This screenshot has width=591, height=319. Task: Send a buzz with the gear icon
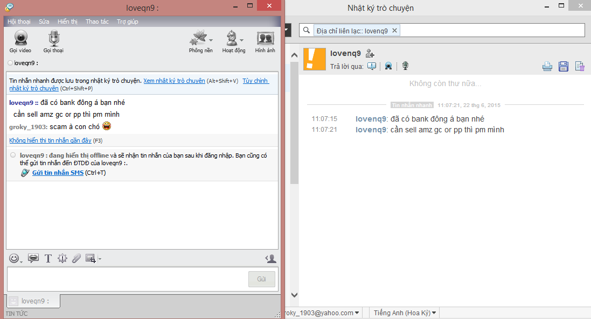click(62, 258)
